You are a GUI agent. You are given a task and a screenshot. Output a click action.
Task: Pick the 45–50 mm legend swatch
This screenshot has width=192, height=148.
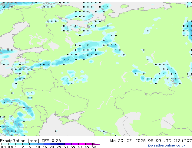89,144
